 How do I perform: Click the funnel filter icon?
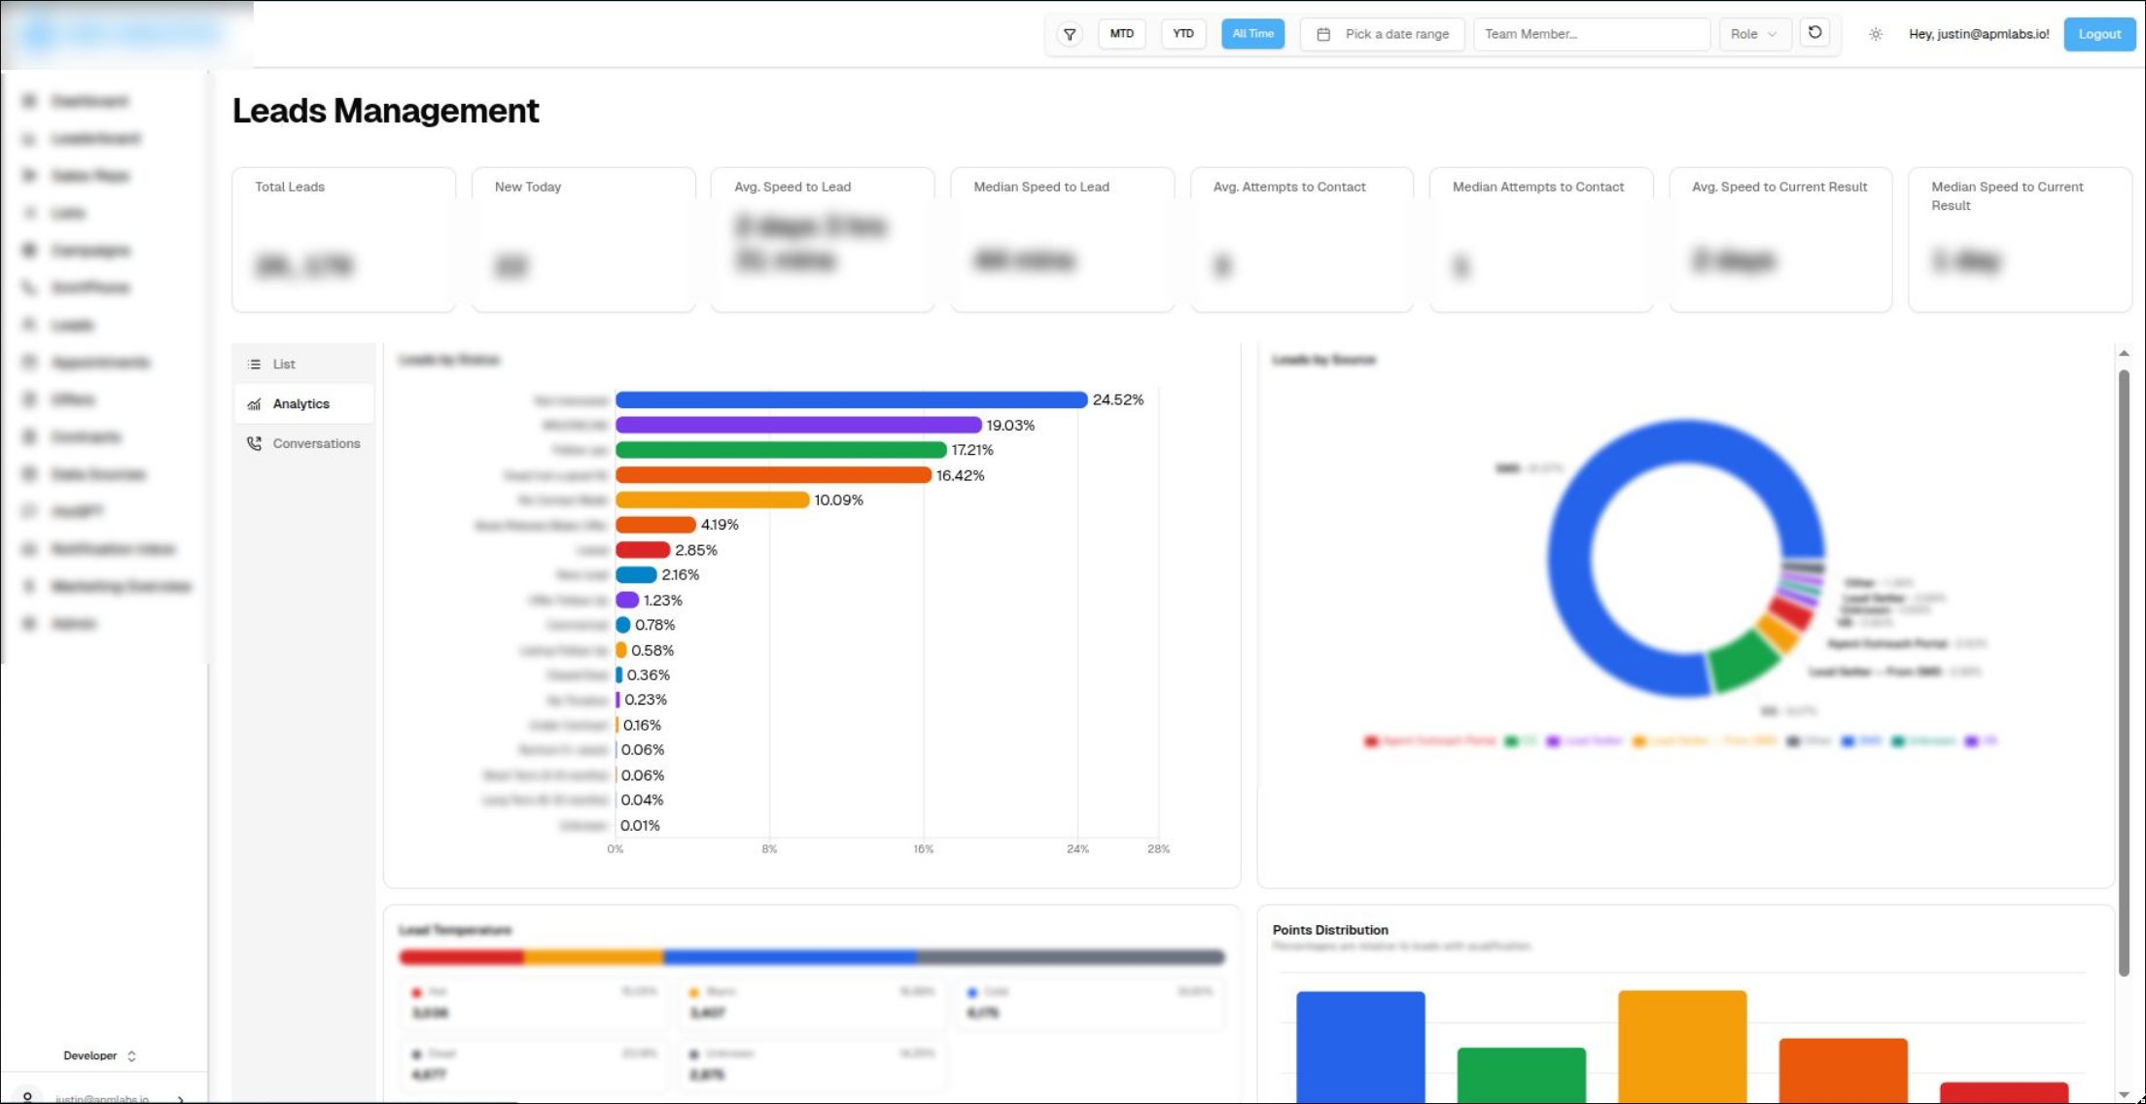point(1069,34)
